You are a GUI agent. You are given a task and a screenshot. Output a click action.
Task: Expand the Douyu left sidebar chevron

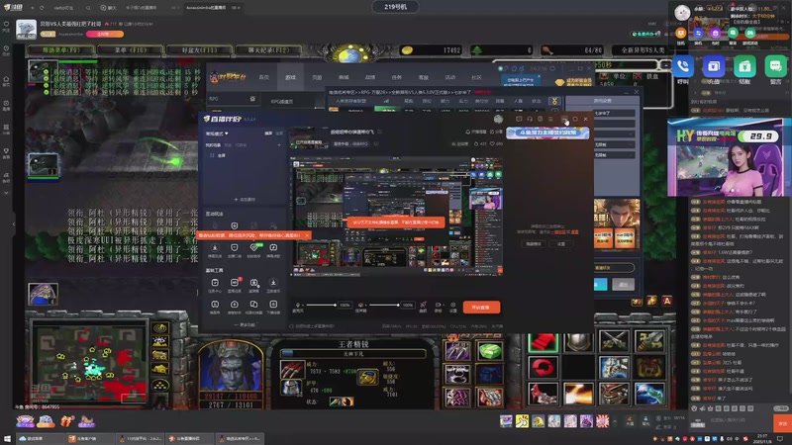(6, 193)
